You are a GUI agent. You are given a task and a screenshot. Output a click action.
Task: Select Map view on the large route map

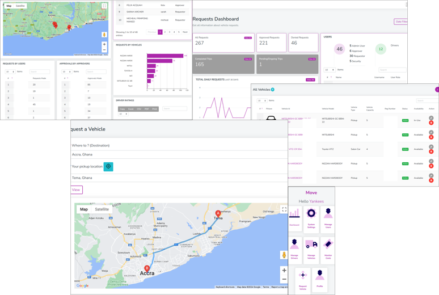(84, 209)
